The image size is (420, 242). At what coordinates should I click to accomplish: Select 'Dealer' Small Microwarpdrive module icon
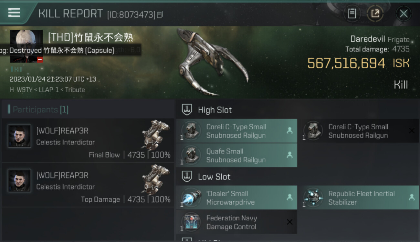pyautogui.click(x=191, y=198)
